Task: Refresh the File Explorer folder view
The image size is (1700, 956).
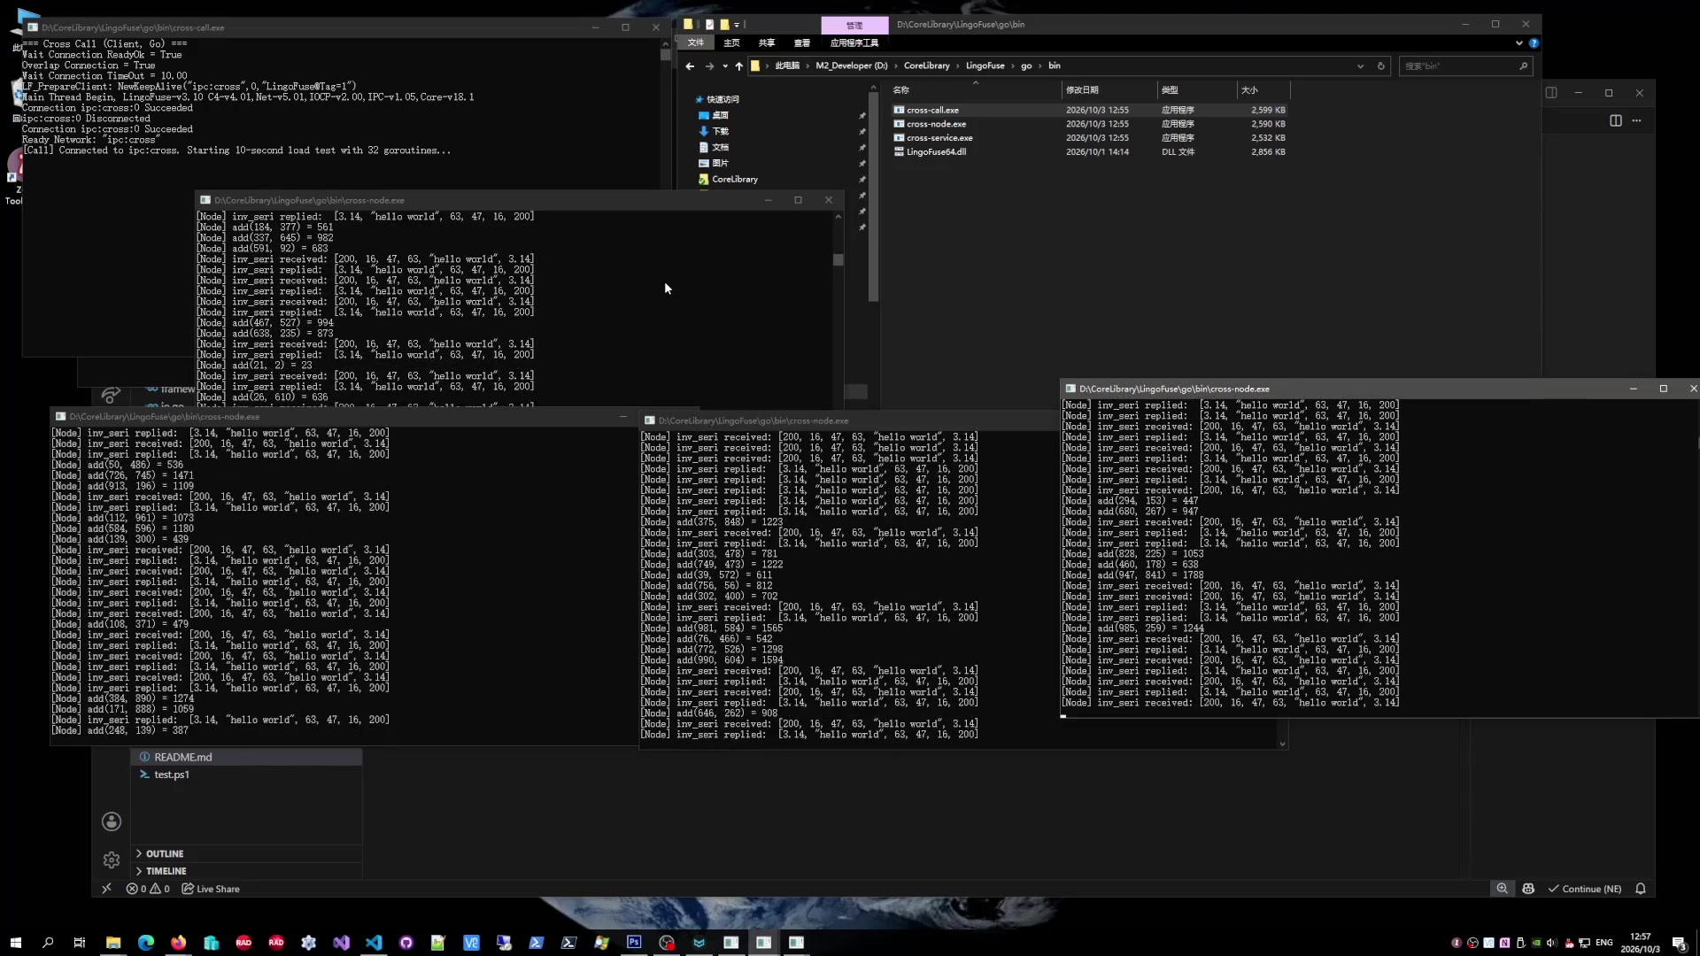Action: pos(1380,66)
